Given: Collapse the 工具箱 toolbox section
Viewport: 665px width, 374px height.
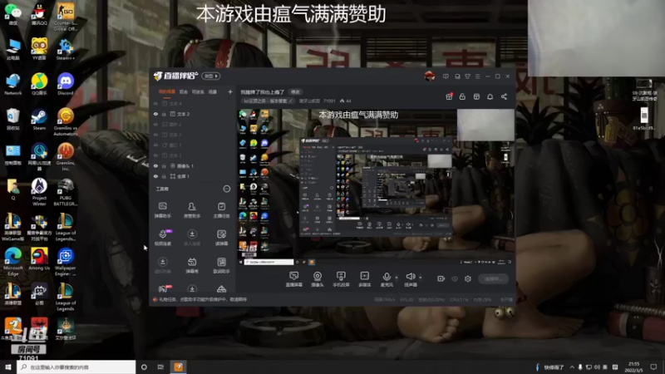Looking at the screenshot, I should (x=227, y=189).
